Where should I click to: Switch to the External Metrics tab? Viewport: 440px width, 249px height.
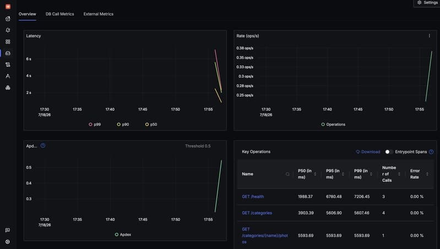pos(99,14)
